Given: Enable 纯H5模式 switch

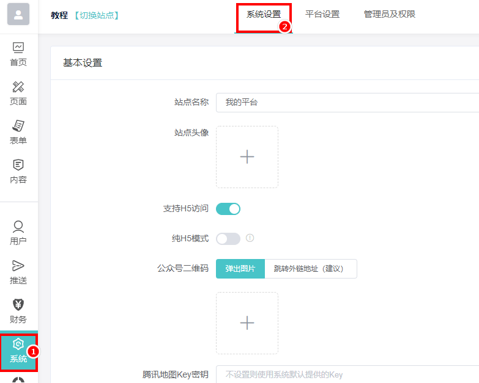Looking at the screenshot, I should [x=228, y=239].
